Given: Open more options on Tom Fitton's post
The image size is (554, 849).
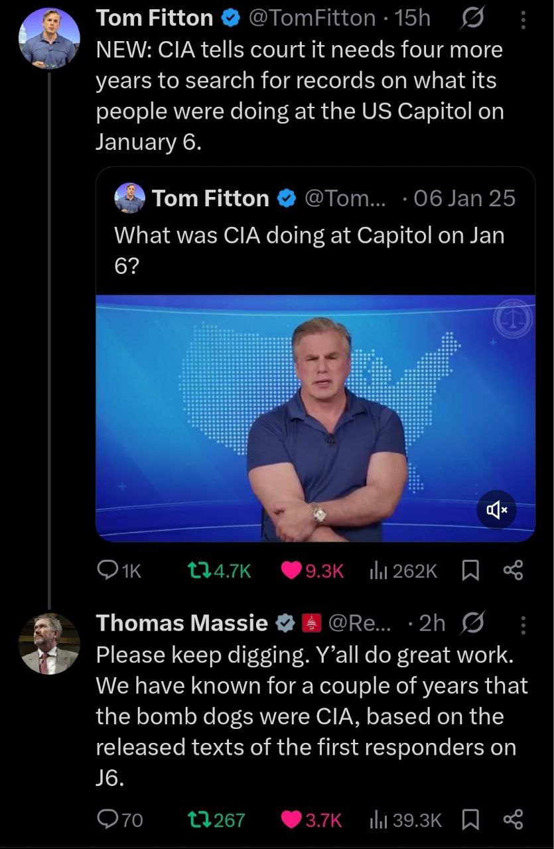Looking at the screenshot, I should (522, 19).
